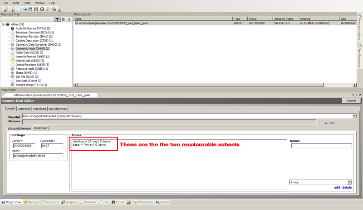
Task: Click the Name input field beside Items
Action: 321,146
